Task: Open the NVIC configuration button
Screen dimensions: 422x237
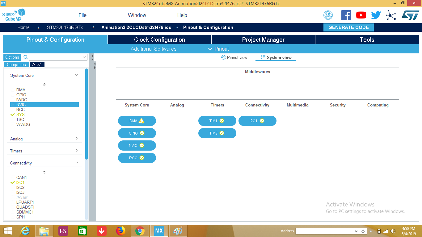Action: [137, 146]
